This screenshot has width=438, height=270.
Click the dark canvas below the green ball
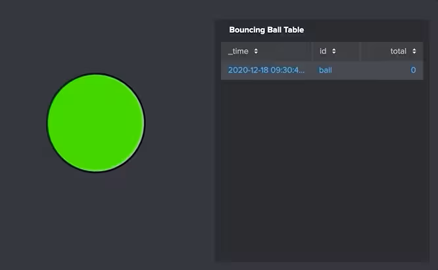[x=95, y=216]
